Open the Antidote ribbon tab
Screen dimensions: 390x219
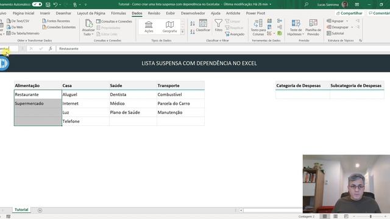pyautogui.click(x=233, y=13)
